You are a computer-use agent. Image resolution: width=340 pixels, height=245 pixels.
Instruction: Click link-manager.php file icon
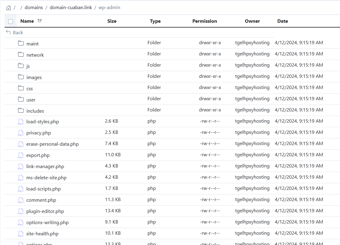(21, 167)
